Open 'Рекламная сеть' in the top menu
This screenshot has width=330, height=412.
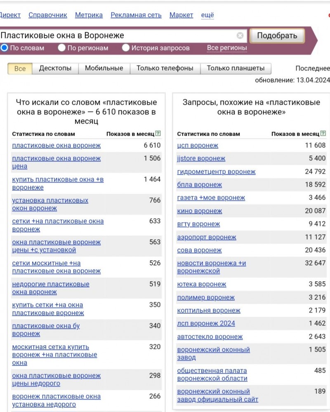136,15
